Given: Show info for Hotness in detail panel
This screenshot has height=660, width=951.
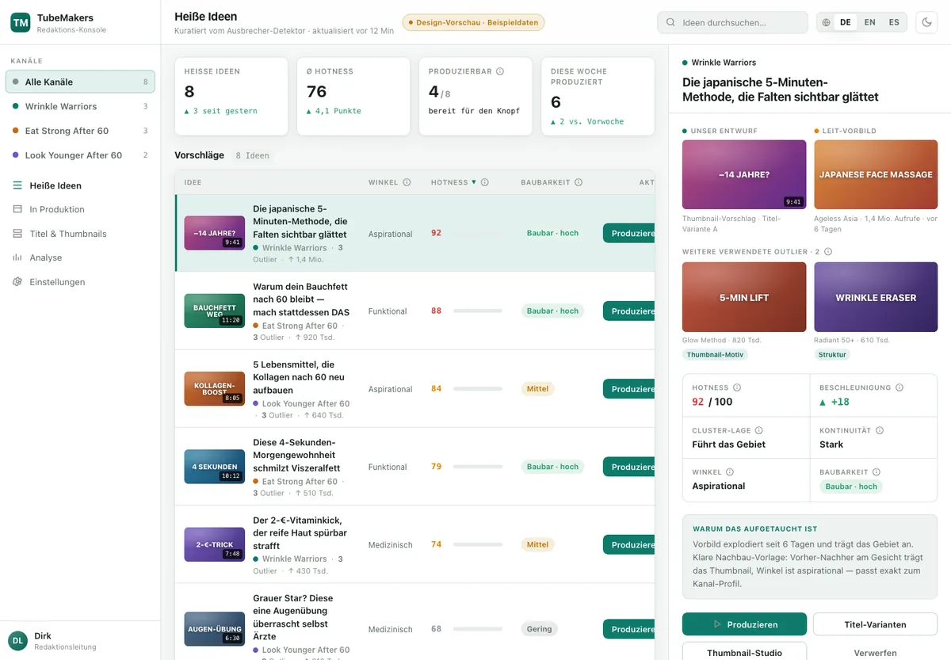Looking at the screenshot, I should pos(737,387).
